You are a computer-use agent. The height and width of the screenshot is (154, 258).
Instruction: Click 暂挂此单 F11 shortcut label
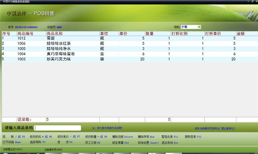pos(170,137)
